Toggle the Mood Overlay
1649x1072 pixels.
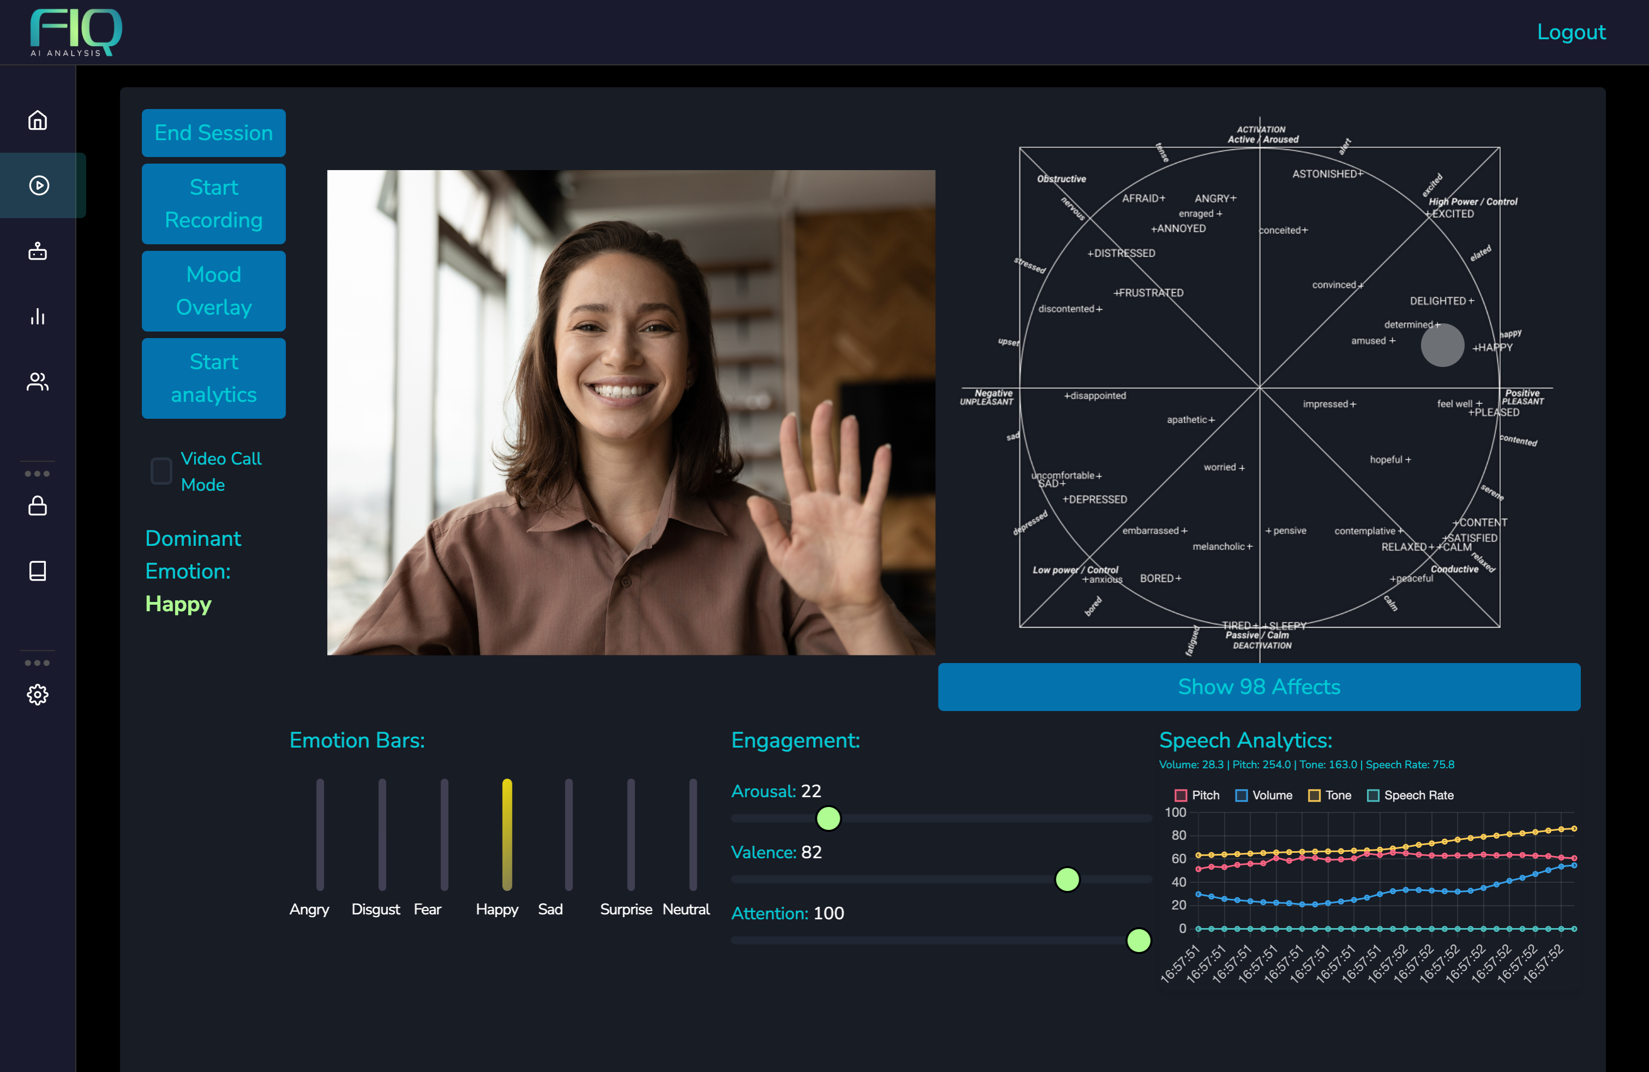point(213,291)
